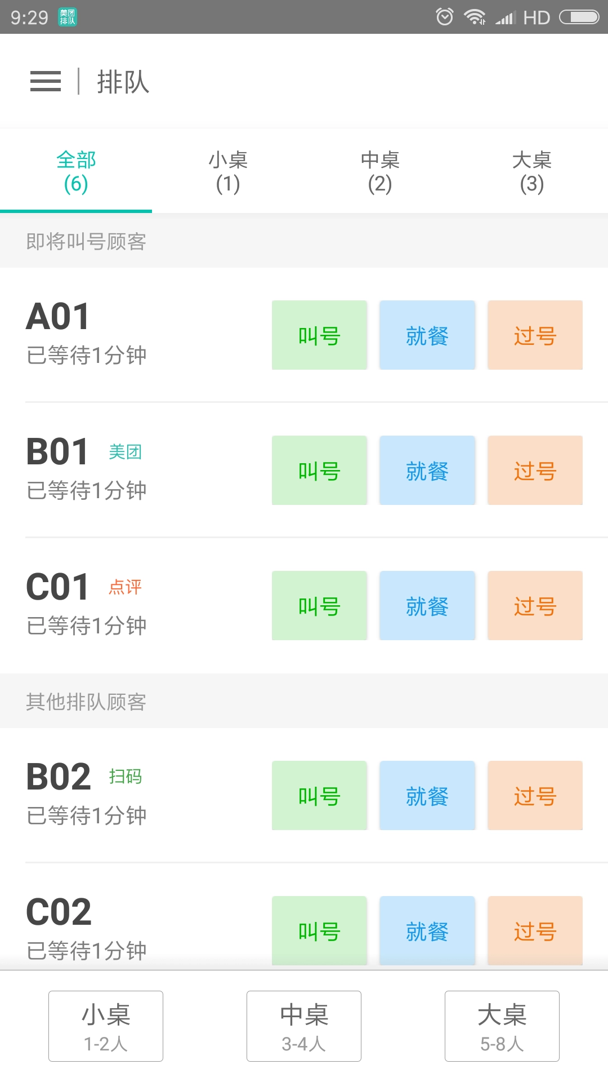This screenshot has width=608, height=1082.
Task: Tap the alarm clock status icon
Action: click(x=444, y=17)
